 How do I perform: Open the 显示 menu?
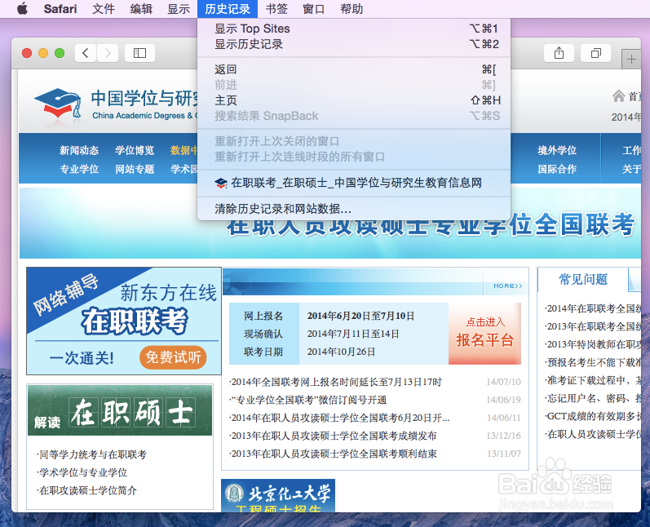pos(179,9)
